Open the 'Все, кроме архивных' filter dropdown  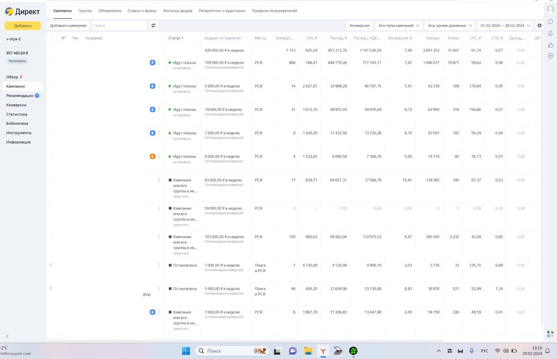[450, 26]
